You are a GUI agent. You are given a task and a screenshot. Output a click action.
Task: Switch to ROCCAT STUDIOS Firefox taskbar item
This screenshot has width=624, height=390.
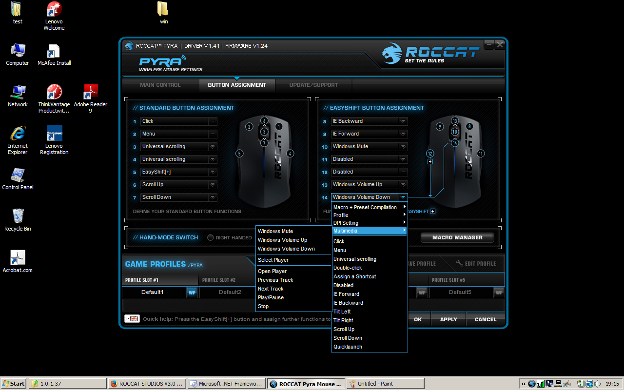147,384
